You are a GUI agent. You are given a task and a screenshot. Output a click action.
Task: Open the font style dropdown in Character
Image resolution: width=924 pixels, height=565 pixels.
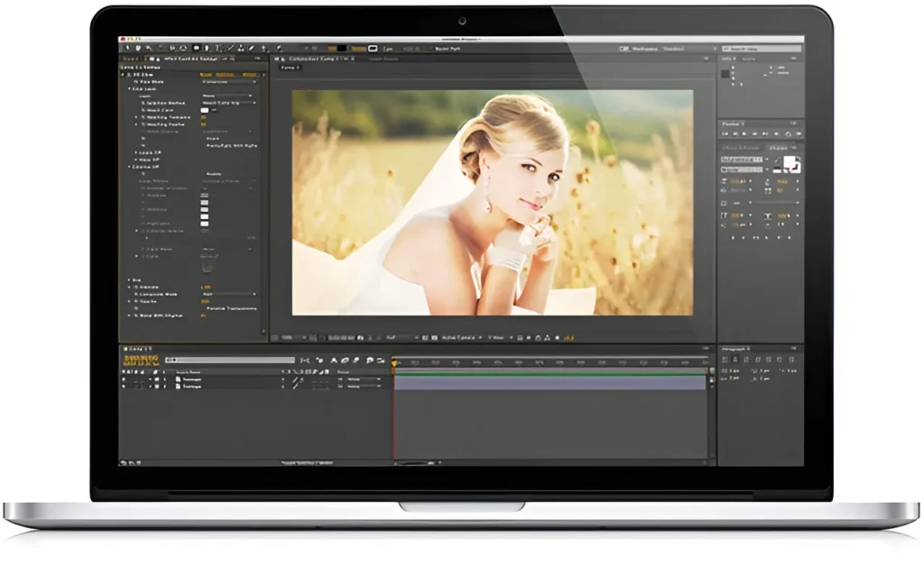click(744, 169)
